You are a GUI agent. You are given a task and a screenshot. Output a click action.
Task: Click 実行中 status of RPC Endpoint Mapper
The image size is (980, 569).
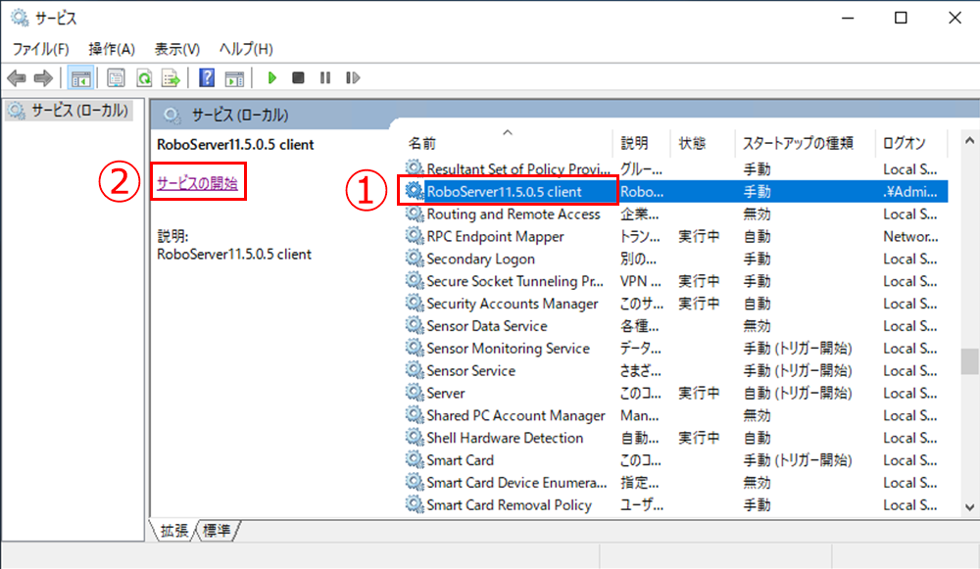pyautogui.click(x=699, y=237)
